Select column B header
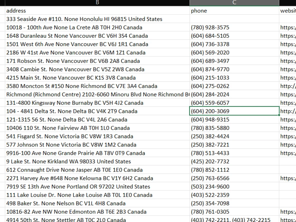The width and height of the screenshot is (296, 222). [x=97, y=3]
